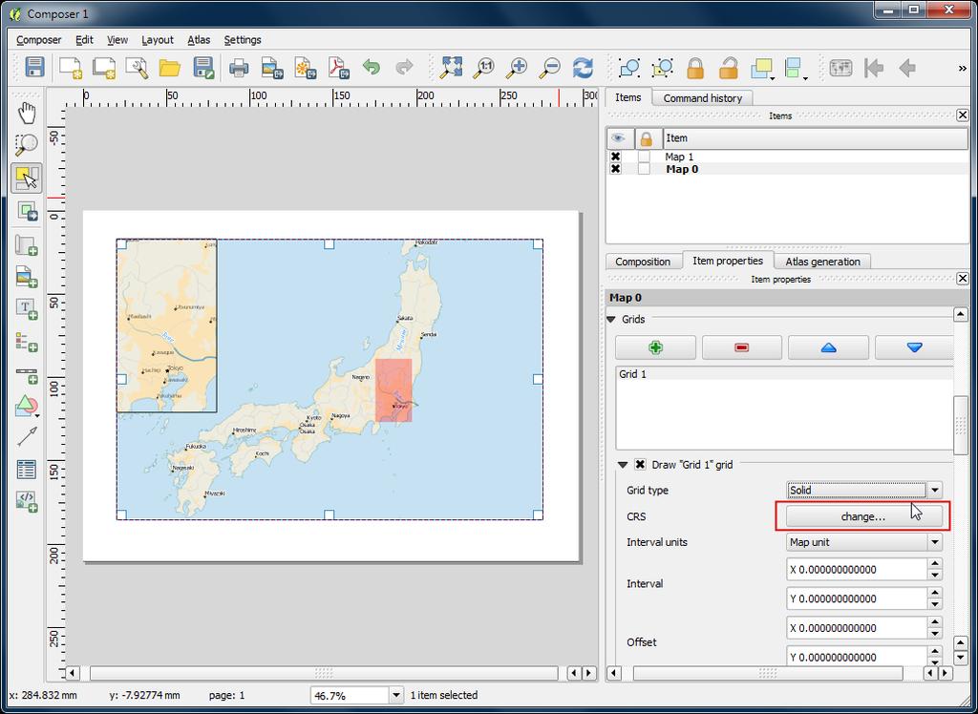
Task: Collapse the Grids section
Action: point(611,319)
